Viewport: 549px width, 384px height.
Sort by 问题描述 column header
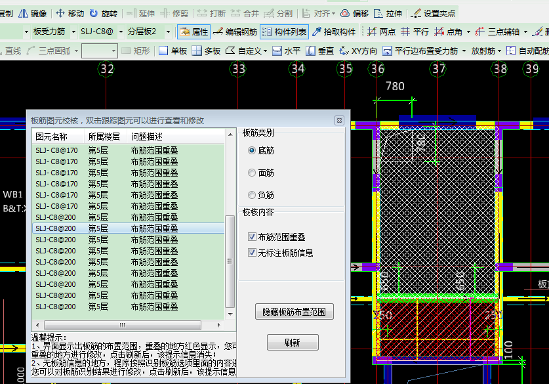point(175,137)
